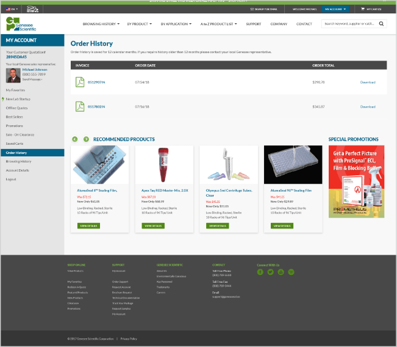Select sidebar Browsing History link
The image size is (397, 347).
point(18,161)
